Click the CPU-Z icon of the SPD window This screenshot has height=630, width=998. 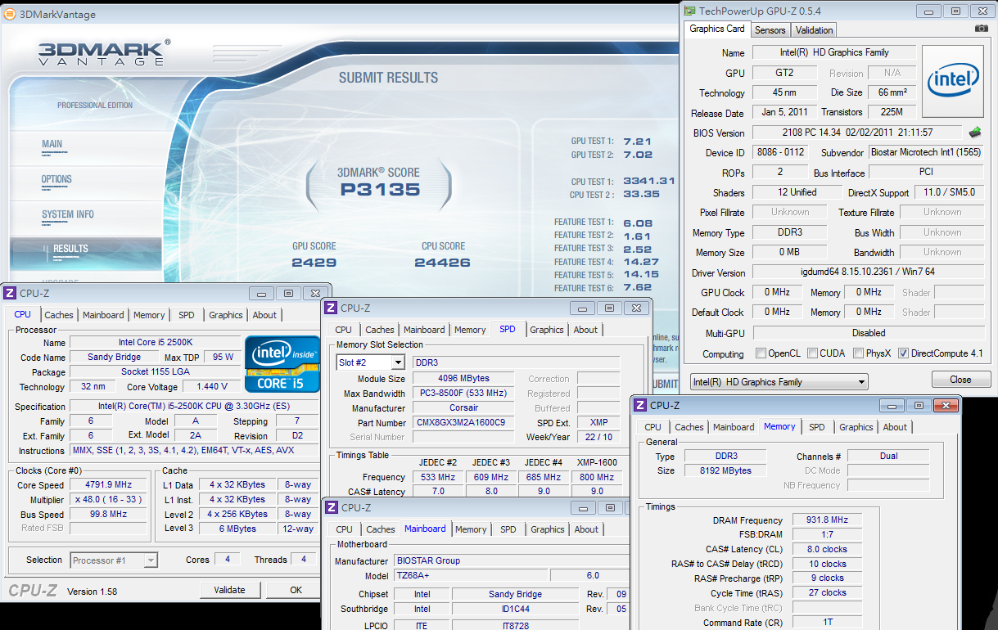tap(331, 308)
